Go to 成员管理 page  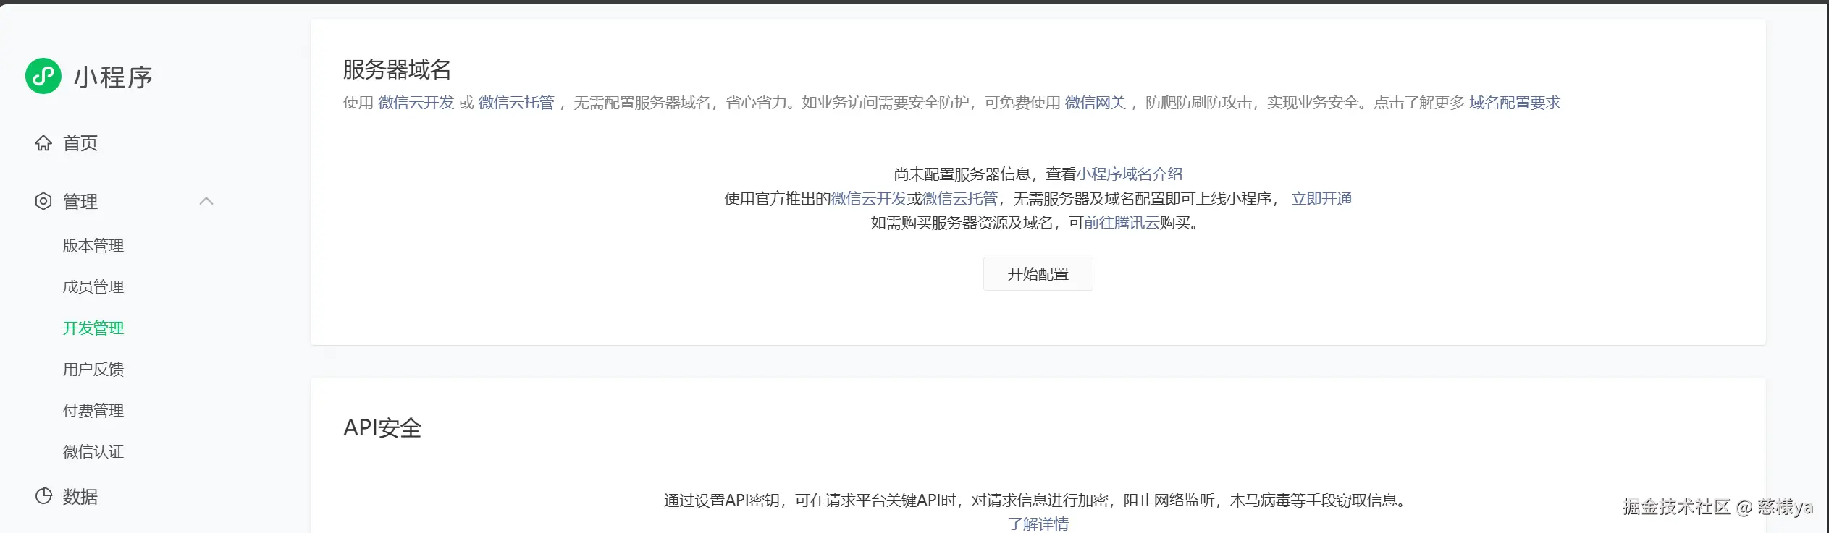93,287
